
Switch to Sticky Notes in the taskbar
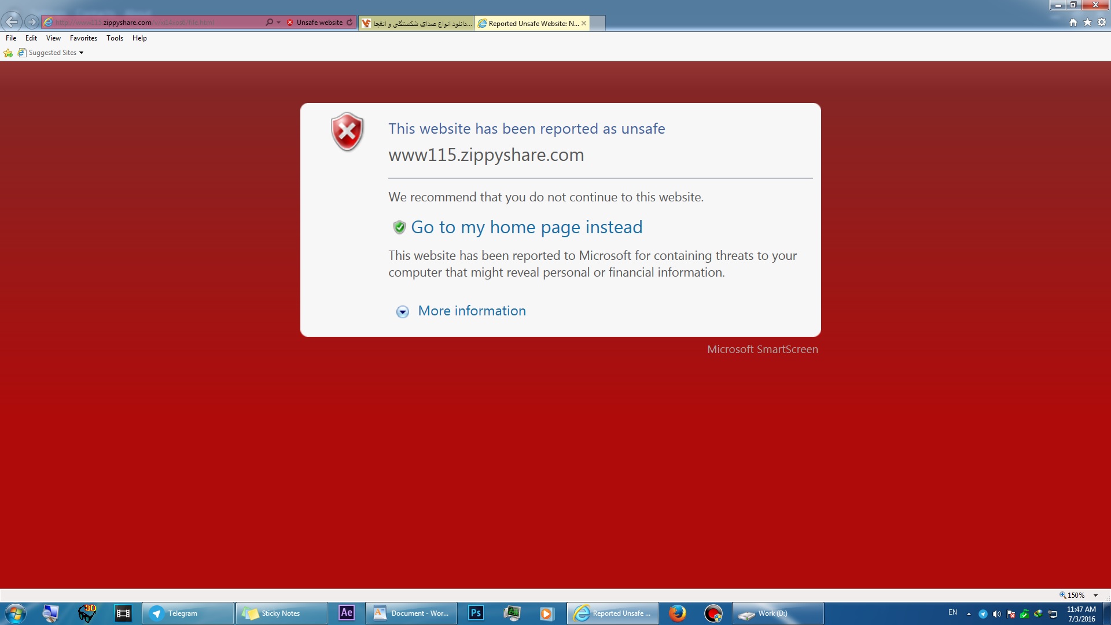[281, 613]
